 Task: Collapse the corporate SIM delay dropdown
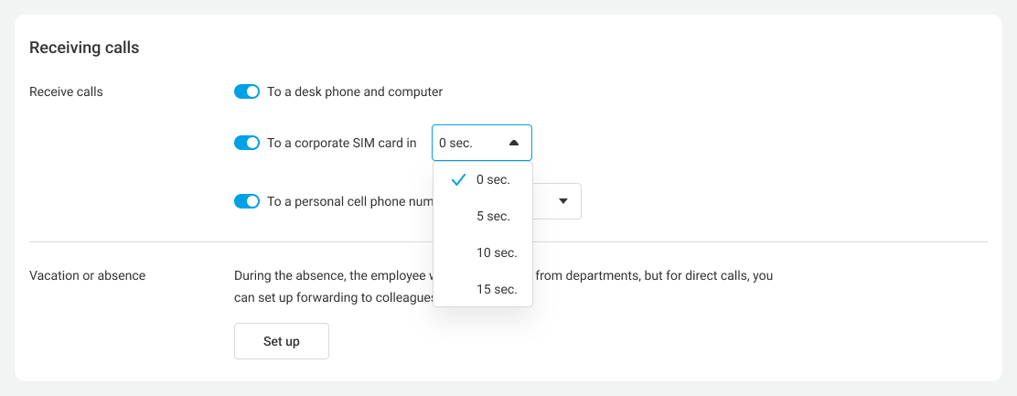tap(481, 143)
